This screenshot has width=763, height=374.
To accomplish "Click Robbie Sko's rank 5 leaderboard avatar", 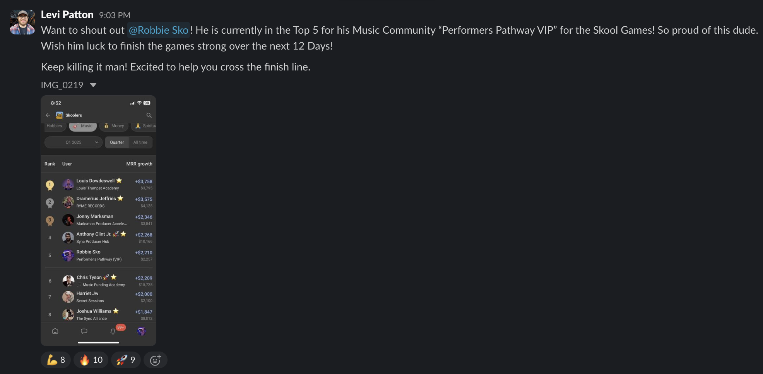I will point(68,255).
